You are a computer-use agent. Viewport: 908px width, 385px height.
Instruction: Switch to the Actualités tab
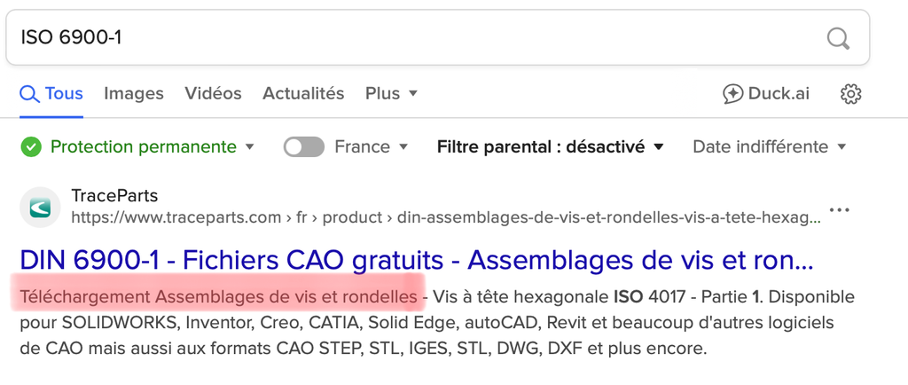[x=303, y=94]
